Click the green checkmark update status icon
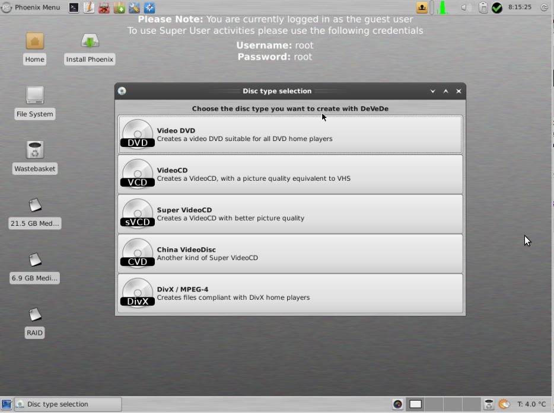The height and width of the screenshot is (413, 554). pos(497,8)
